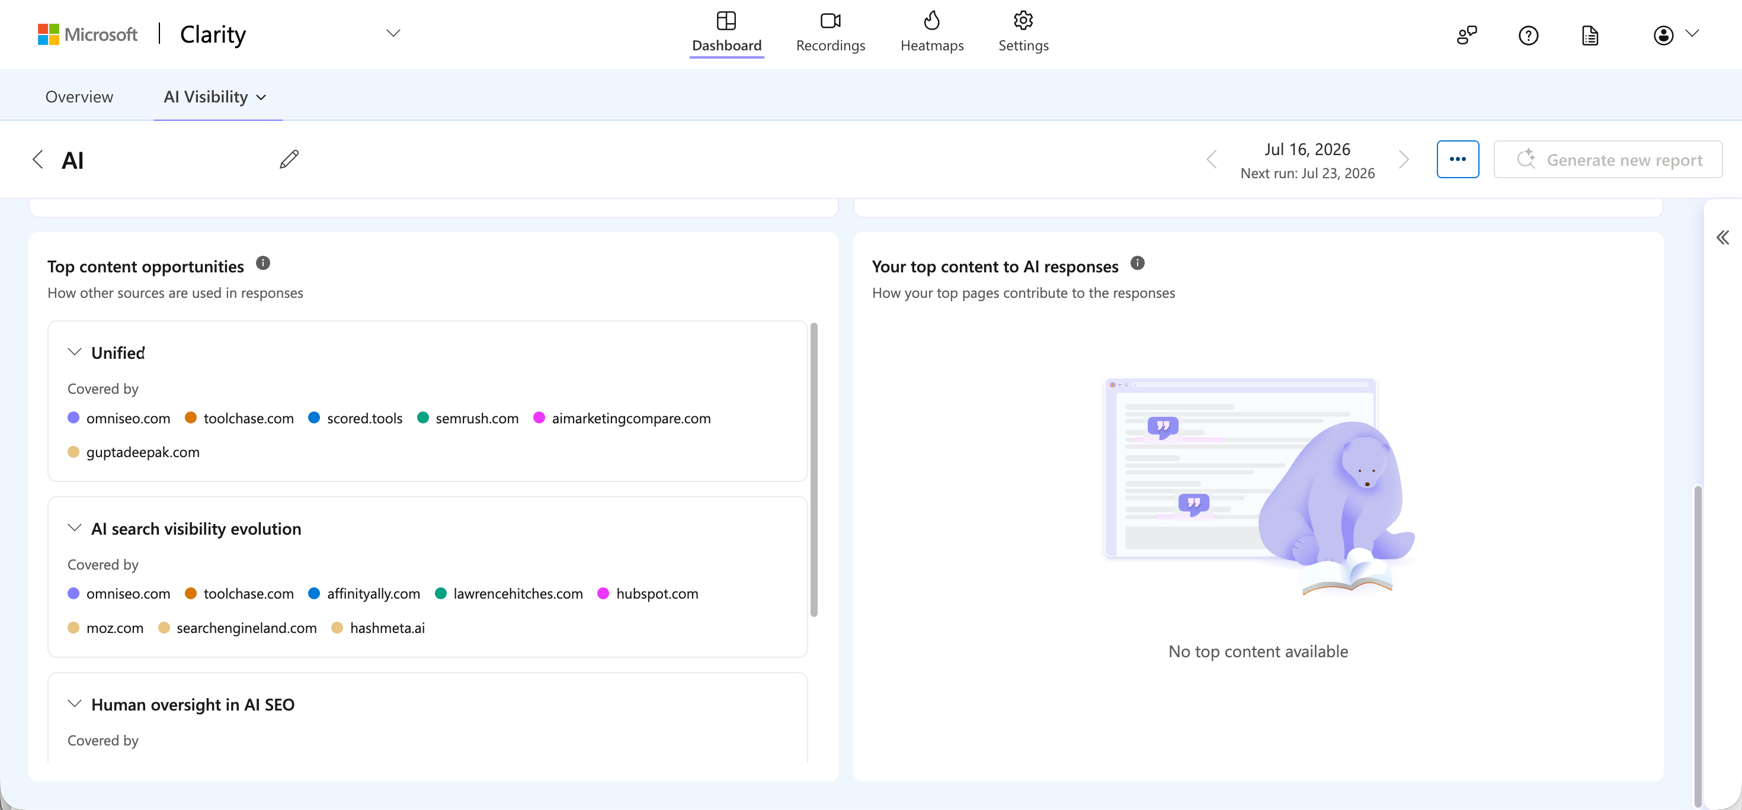Expand the side panel double-chevron
1742x810 pixels.
(1721, 237)
